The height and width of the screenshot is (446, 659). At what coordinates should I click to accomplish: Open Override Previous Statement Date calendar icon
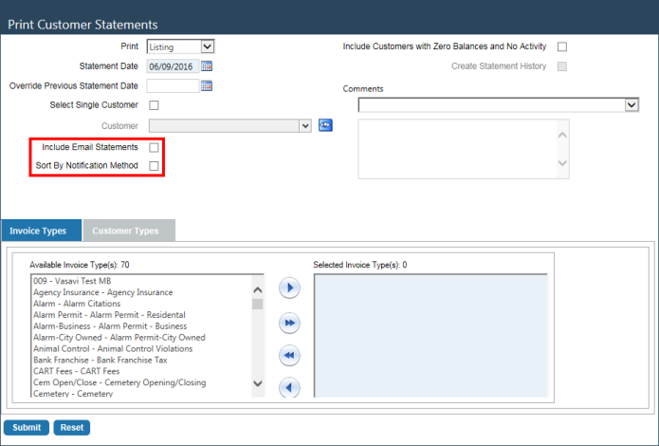point(207,86)
